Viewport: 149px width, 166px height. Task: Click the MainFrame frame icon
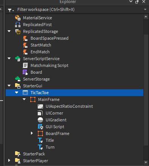pyautogui.click(x=33, y=99)
